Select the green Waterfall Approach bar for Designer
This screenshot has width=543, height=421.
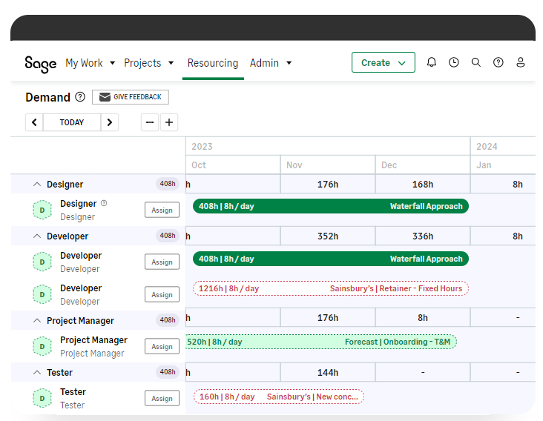[331, 207]
